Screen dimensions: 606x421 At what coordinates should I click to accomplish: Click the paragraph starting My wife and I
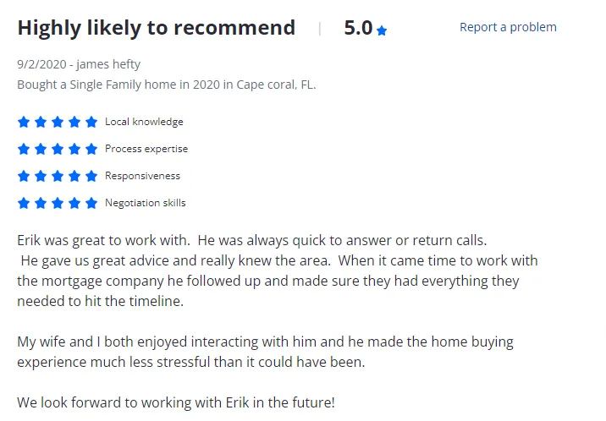coord(265,352)
